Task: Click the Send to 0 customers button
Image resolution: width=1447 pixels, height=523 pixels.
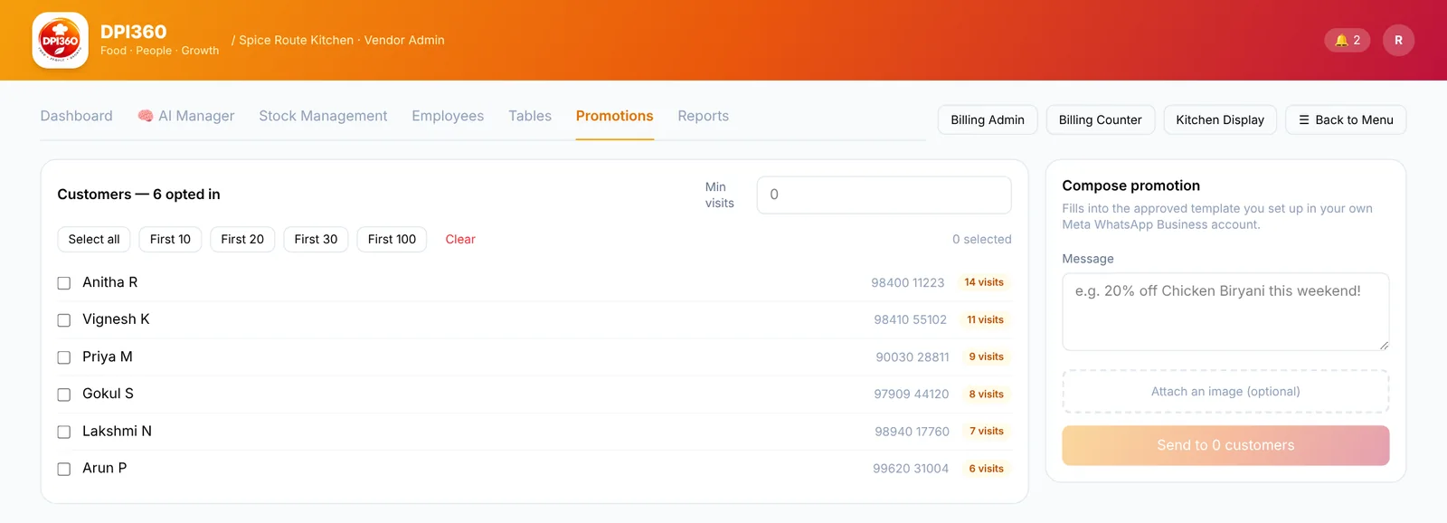Action: tap(1225, 445)
